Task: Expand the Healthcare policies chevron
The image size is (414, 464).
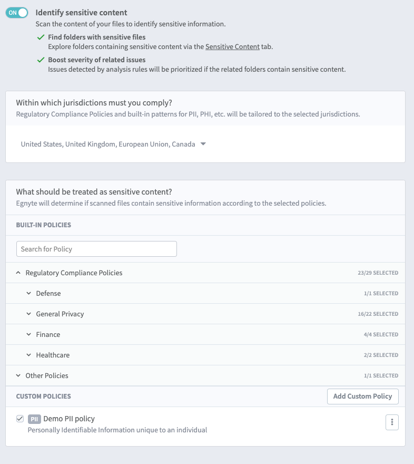Action: [x=29, y=355]
